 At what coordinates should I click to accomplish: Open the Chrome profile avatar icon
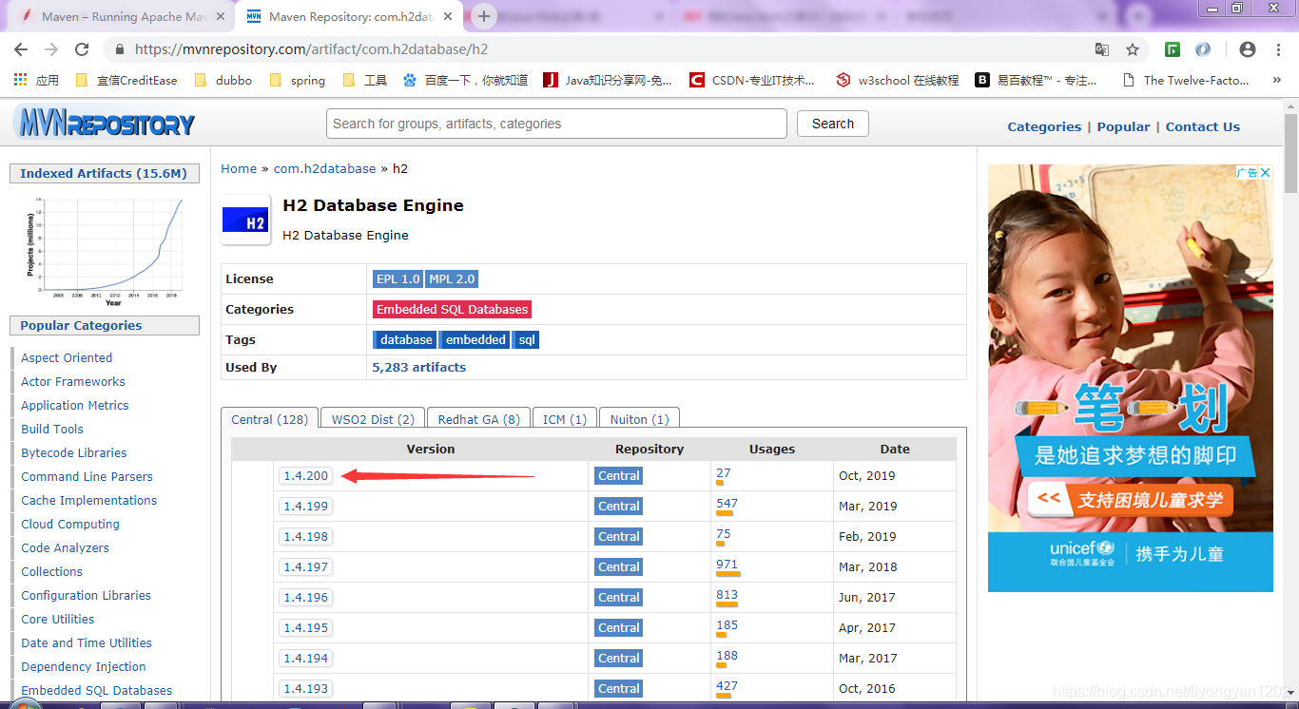coord(1248,49)
